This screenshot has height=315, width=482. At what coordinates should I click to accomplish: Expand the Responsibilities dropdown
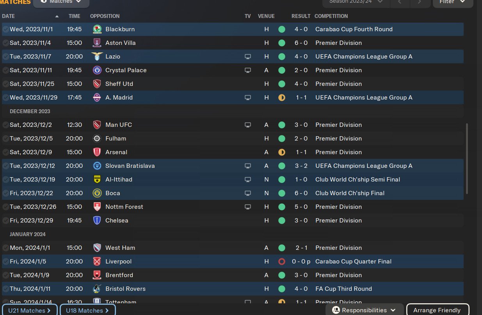pos(364,310)
